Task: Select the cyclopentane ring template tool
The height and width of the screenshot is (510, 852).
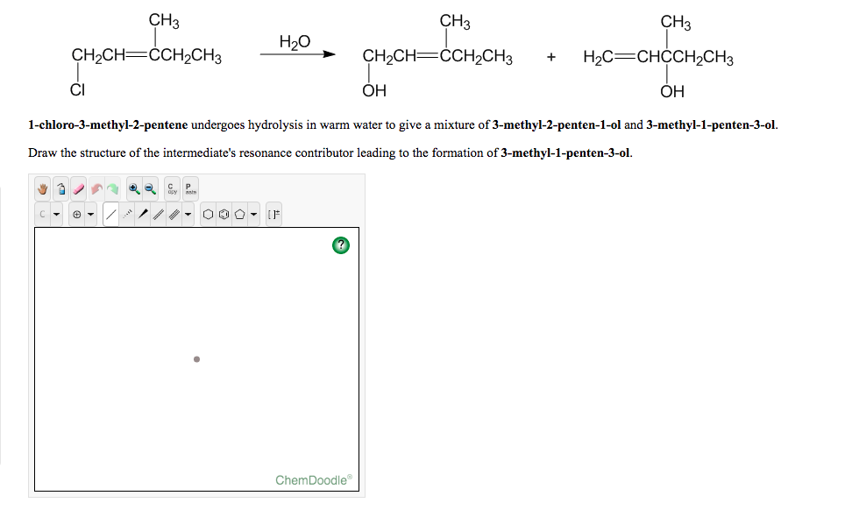Action: tap(239, 212)
